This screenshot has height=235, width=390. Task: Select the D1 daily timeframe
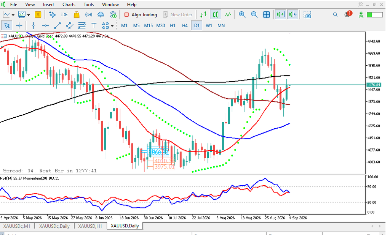(197, 25)
